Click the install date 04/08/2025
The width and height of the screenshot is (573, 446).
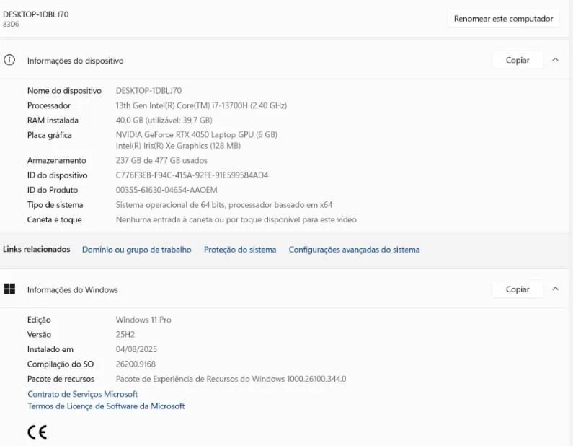point(136,349)
